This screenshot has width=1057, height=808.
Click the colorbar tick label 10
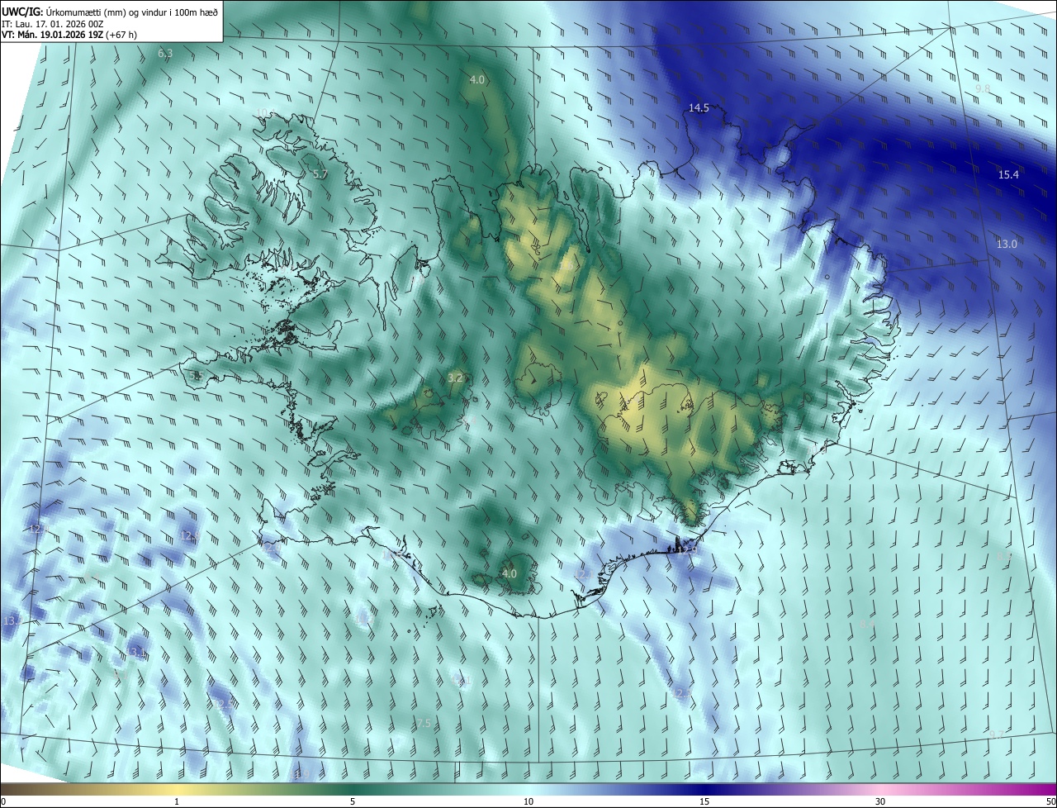coord(528,801)
